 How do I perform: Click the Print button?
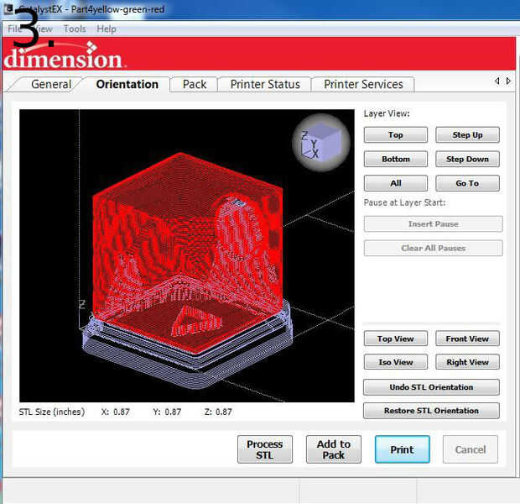click(x=403, y=449)
